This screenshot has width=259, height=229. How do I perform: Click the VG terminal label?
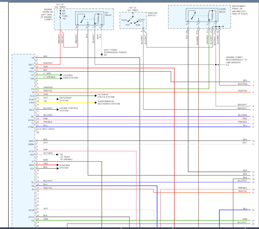pos(33,221)
